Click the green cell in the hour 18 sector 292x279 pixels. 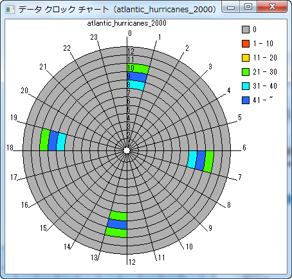[x=44, y=140]
